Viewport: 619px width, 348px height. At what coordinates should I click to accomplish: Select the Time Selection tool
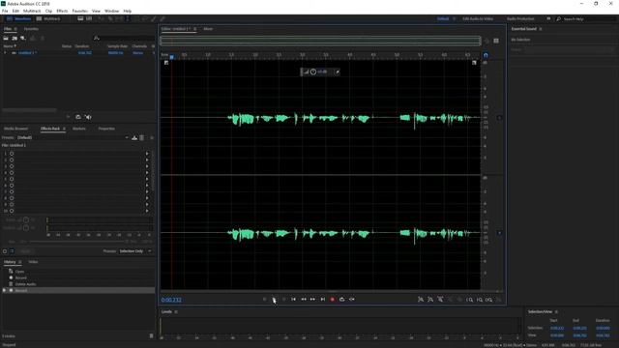pyautogui.click(x=127, y=18)
